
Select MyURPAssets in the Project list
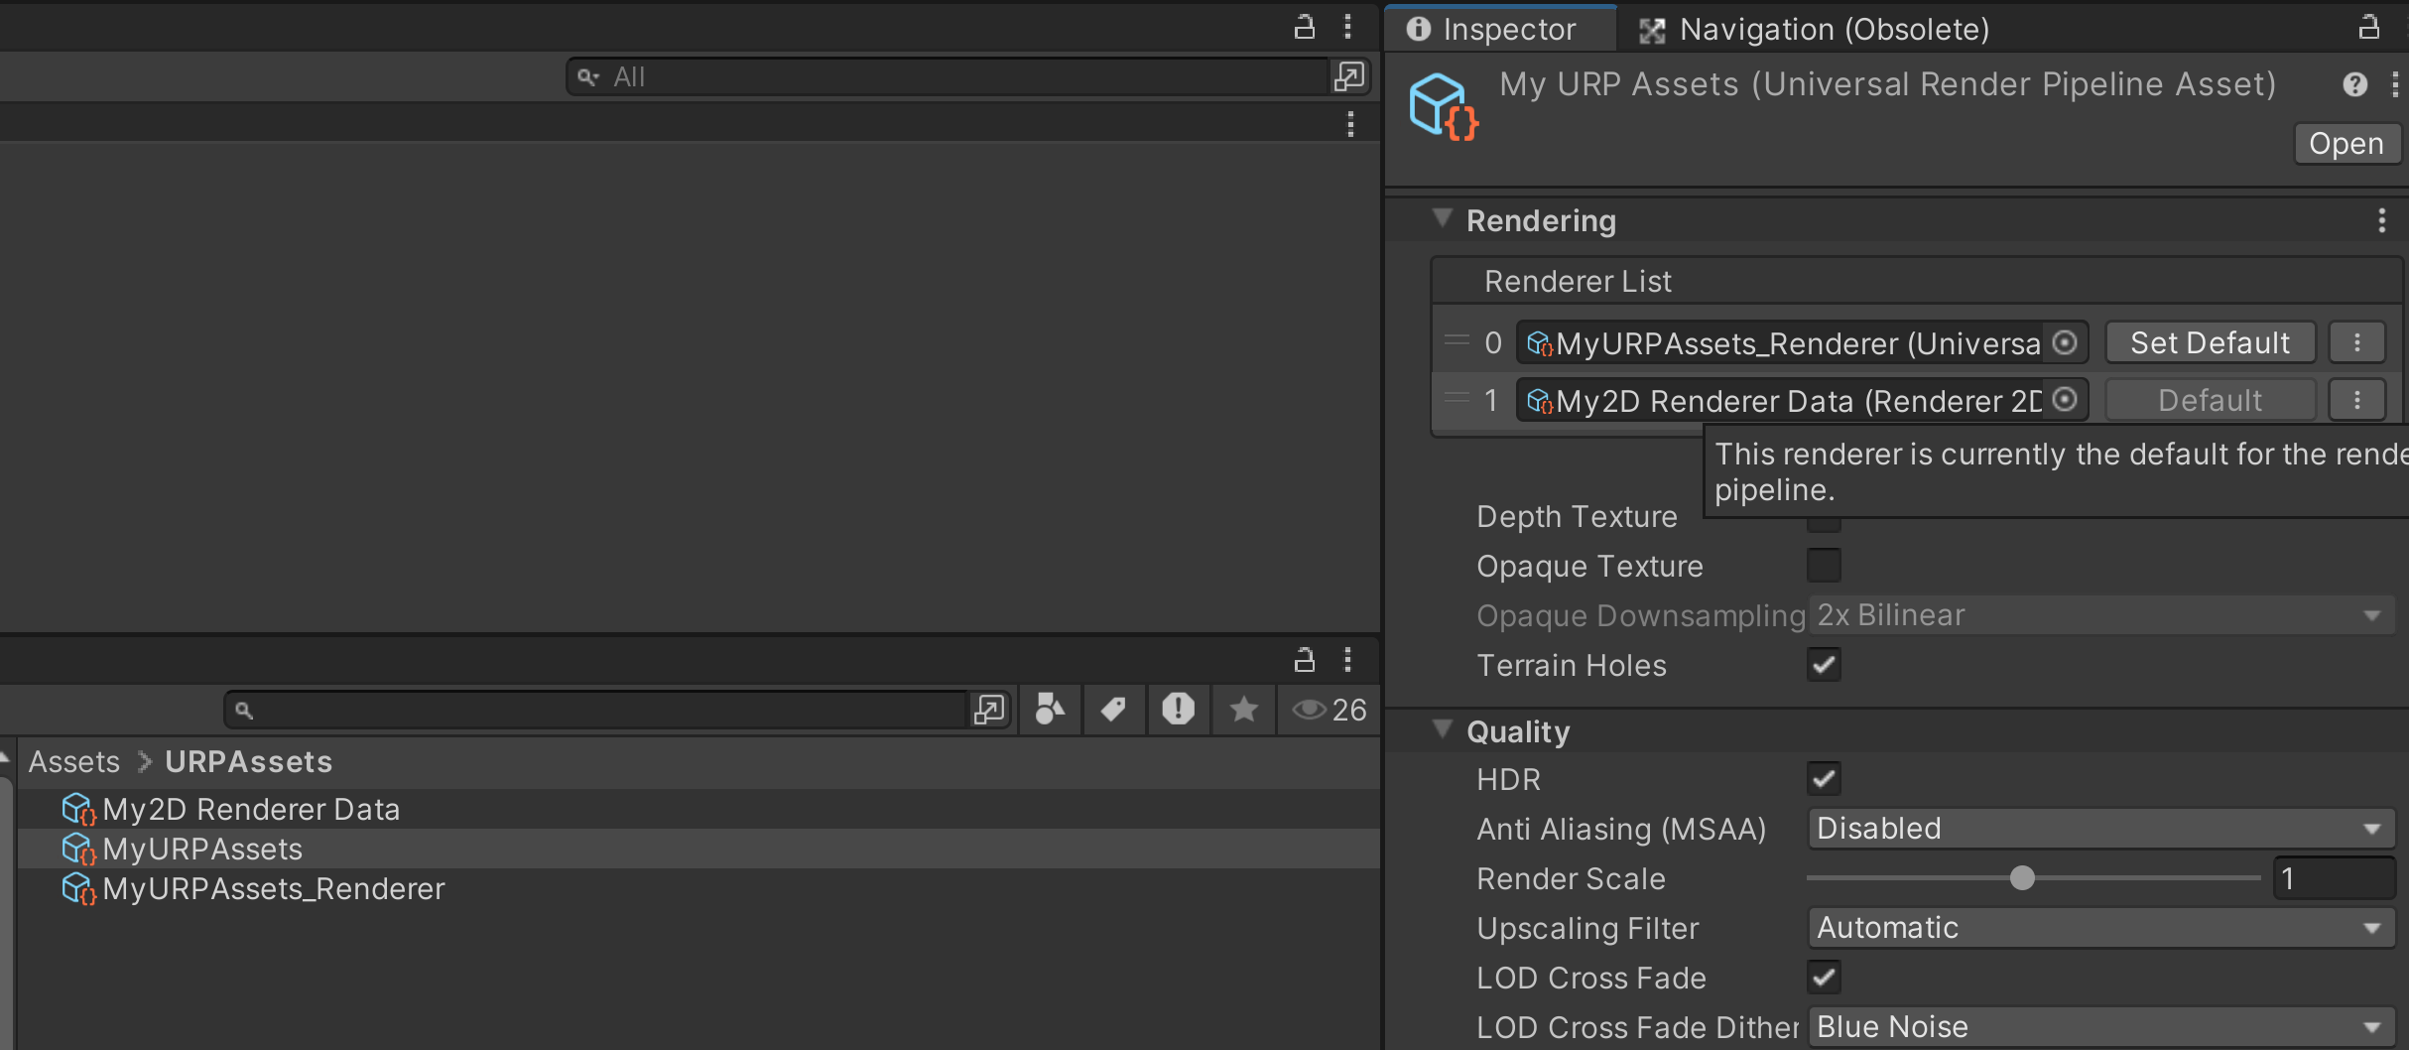(x=201, y=849)
